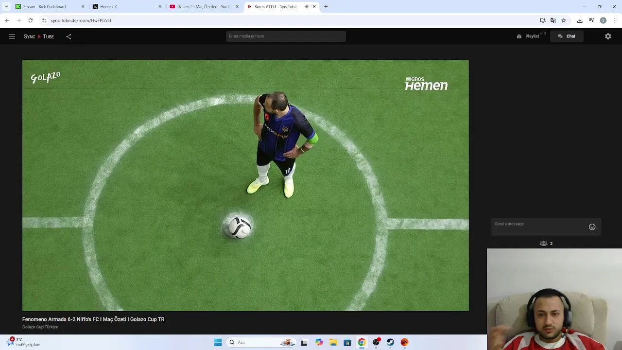Open the emoji picker in chat
Viewport: 622px width, 350px height.
592,227
